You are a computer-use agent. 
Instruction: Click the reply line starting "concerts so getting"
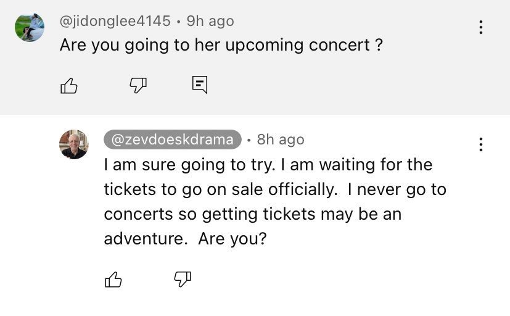(253, 214)
